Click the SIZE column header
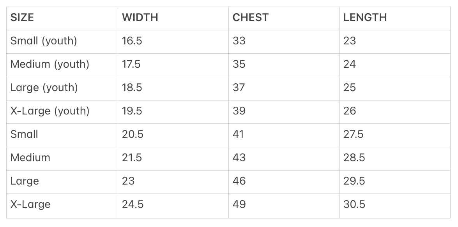Viewport: 458px width, 227px height. (22, 18)
